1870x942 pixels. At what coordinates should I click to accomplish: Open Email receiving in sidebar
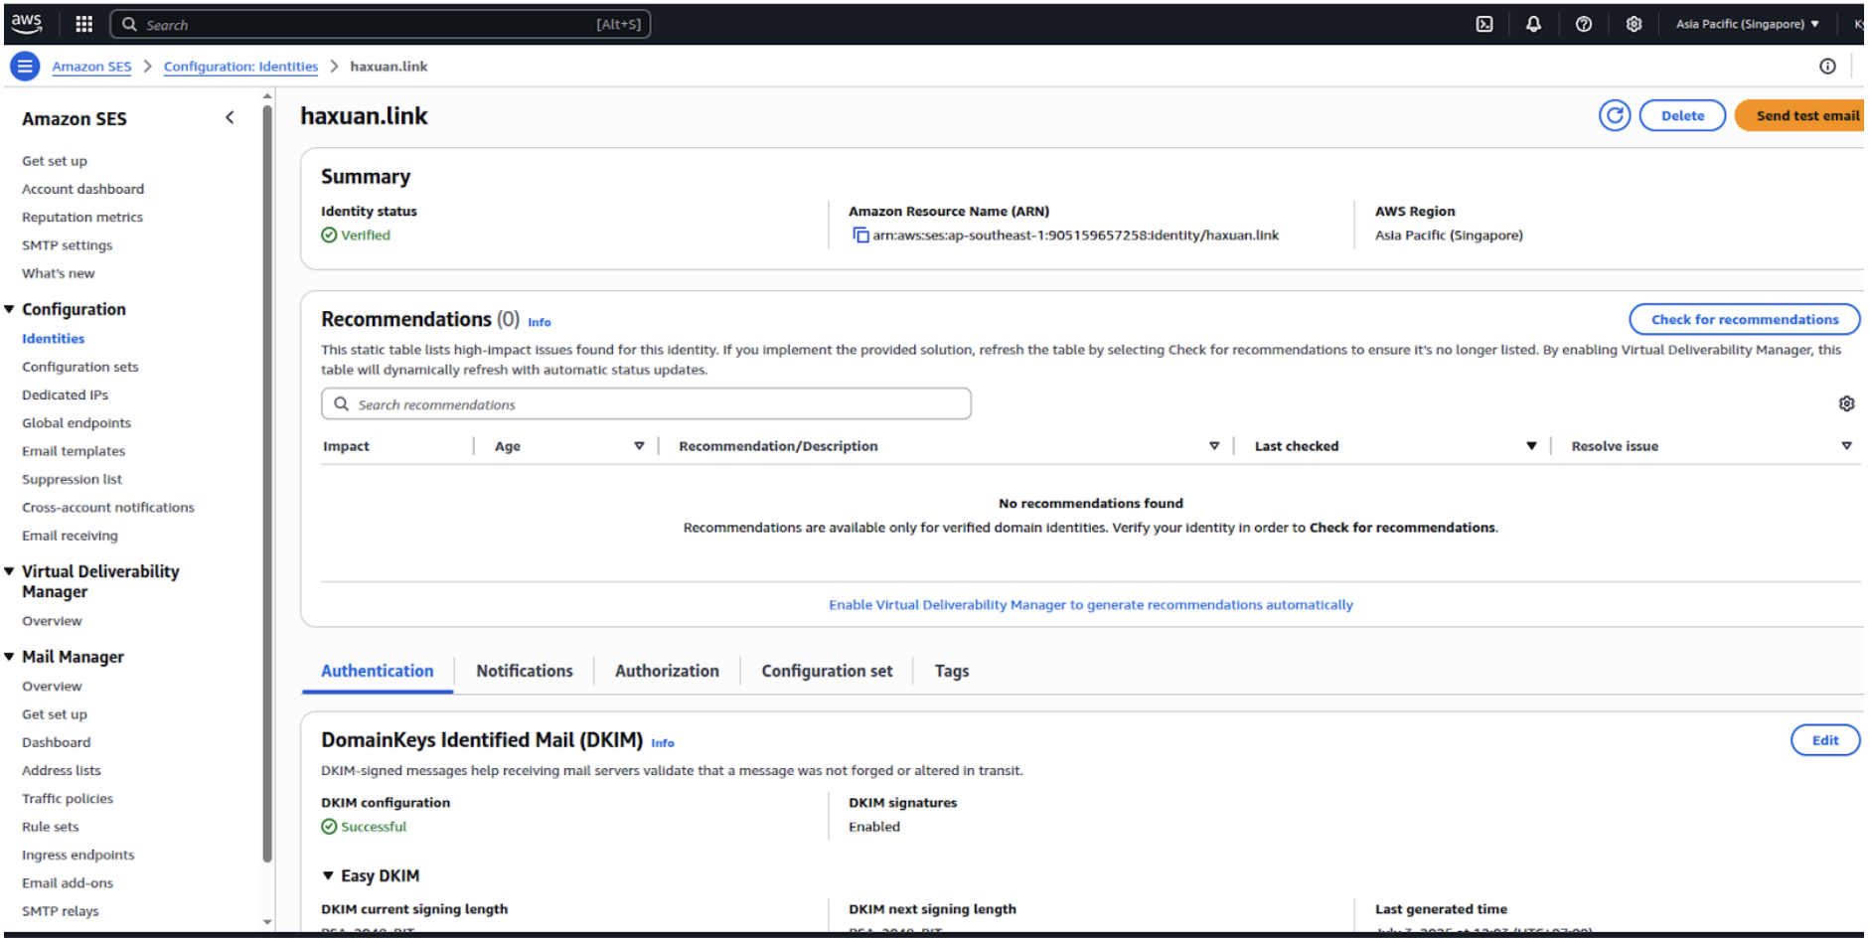coord(70,536)
